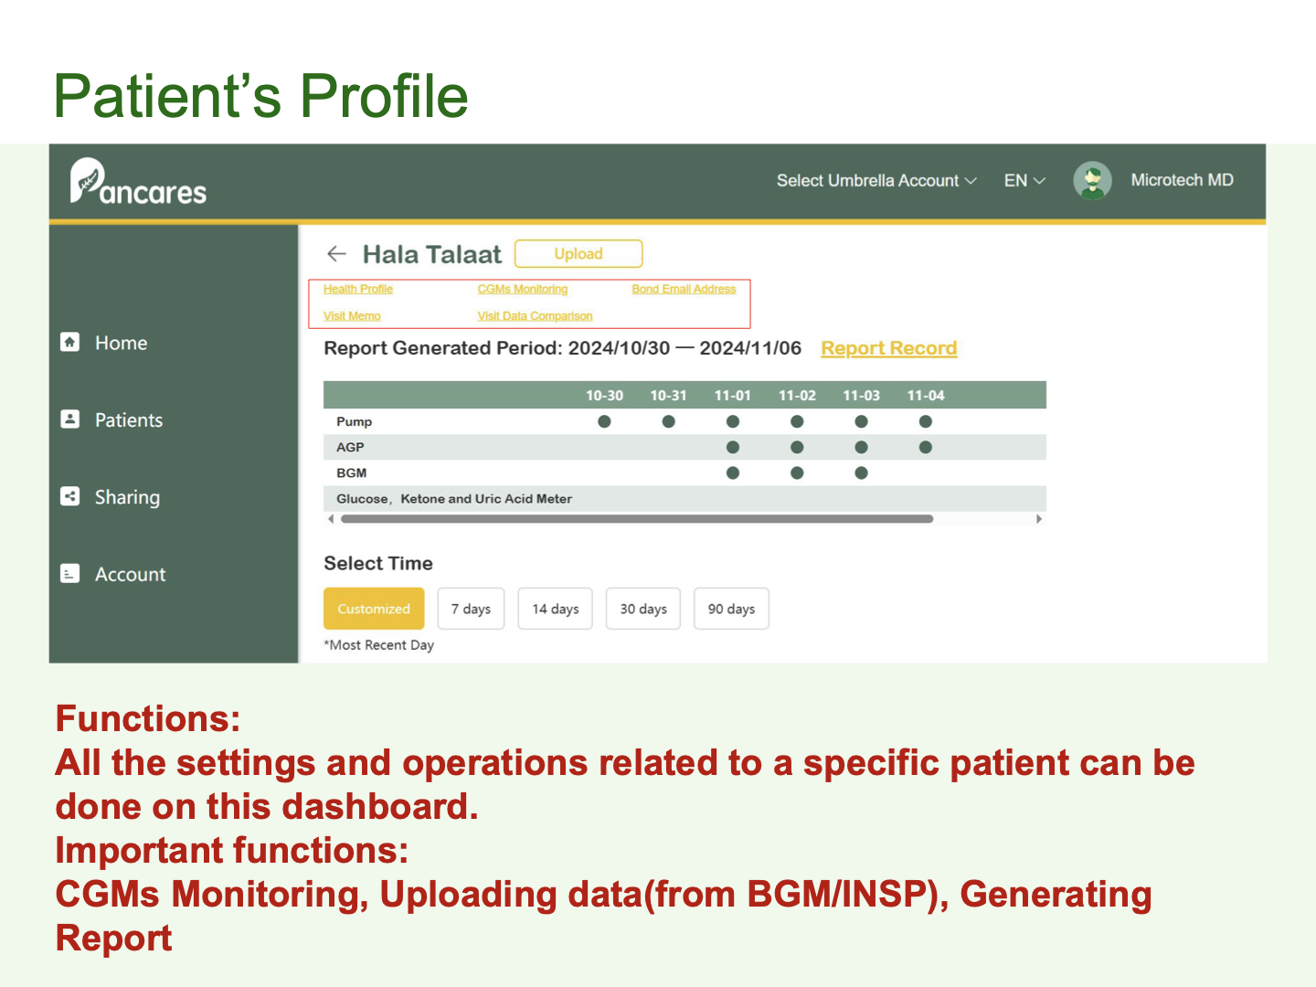
Task: Click the Report Generated Period text
Action: tap(562, 348)
